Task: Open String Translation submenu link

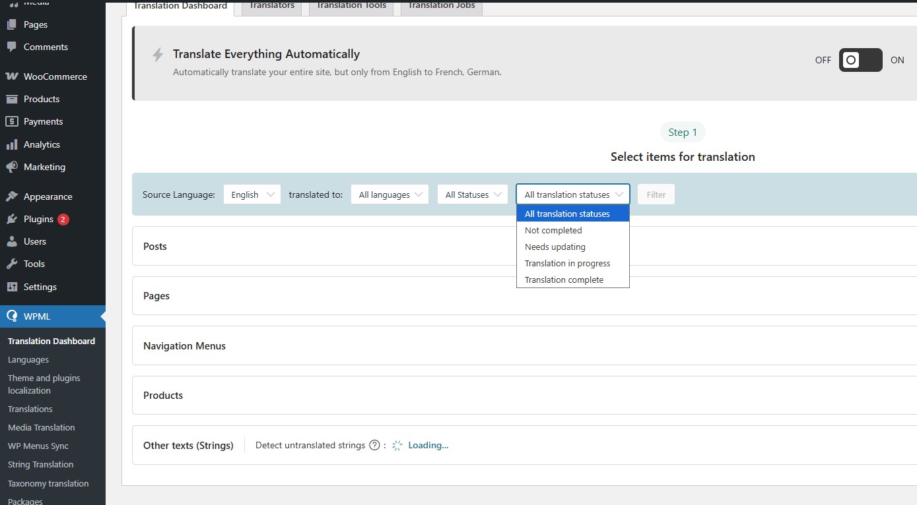Action: tap(40, 464)
